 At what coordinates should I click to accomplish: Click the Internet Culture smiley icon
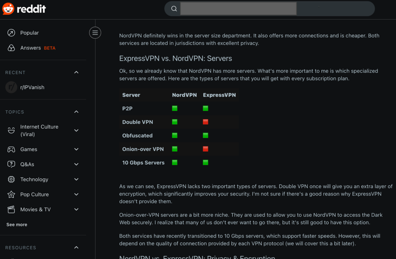point(11,131)
